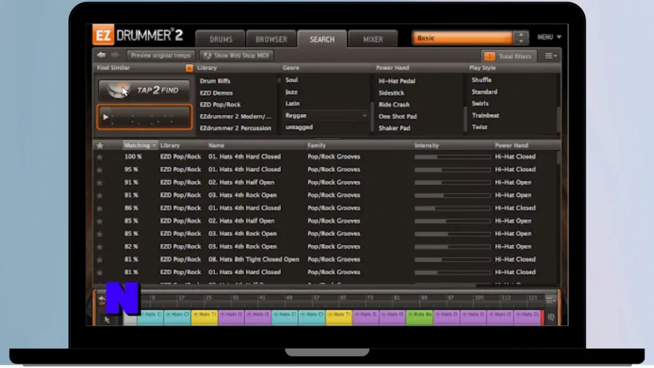Viewport: 654px width, 368px height.
Task: Click timeline ruler at bar 105
Action: (479, 298)
